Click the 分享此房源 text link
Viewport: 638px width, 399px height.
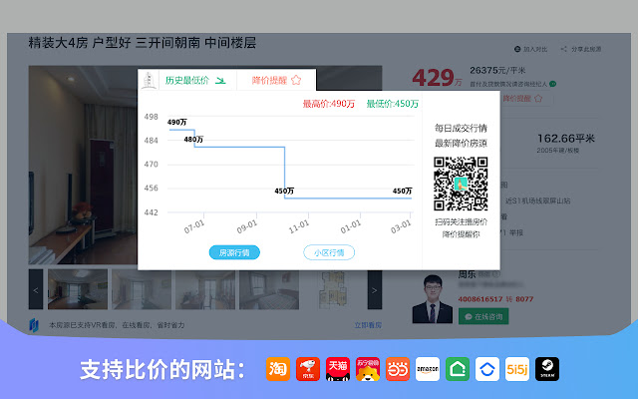pyautogui.click(x=586, y=49)
